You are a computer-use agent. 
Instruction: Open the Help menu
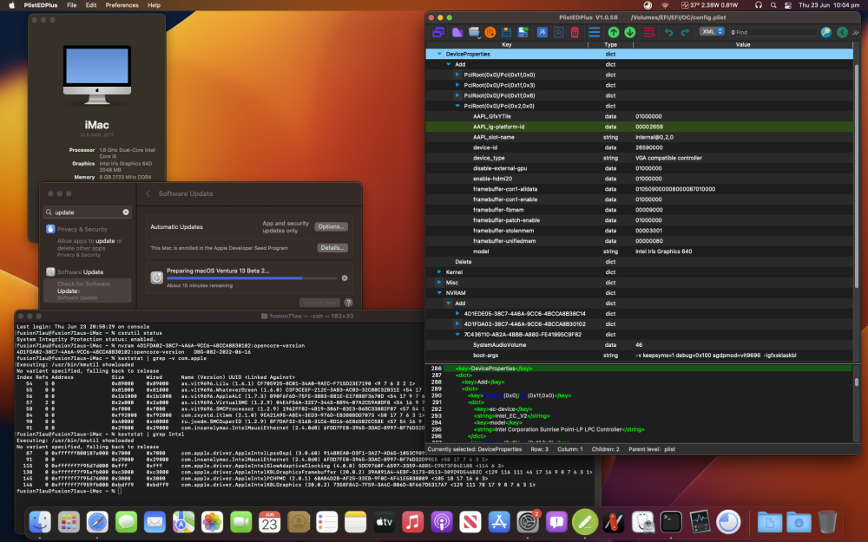coord(154,5)
